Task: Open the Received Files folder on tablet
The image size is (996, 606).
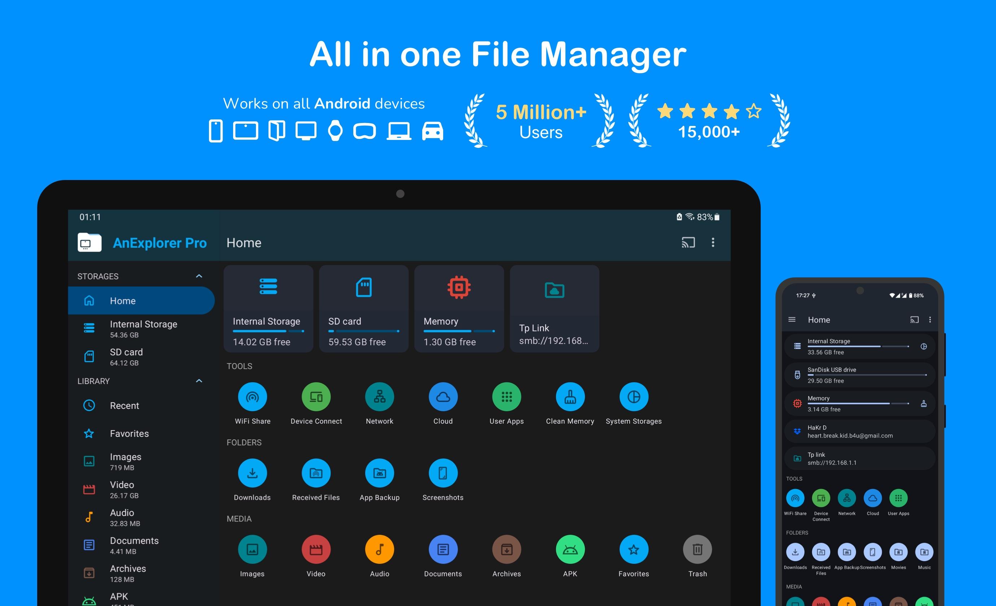Action: (316, 473)
